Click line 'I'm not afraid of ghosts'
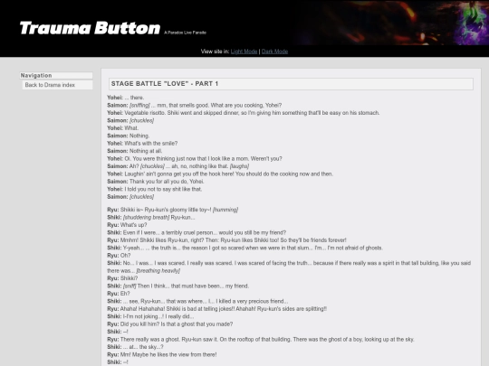 click(244, 248)
